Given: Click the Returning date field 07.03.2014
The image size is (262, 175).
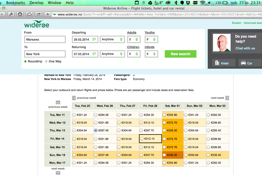Looking at the screenshot, I should click(x=85, y=54).
